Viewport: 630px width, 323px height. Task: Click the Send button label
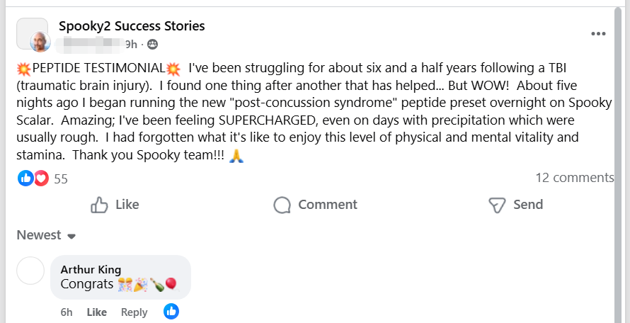pyautogui.click(x=528, y=205)
